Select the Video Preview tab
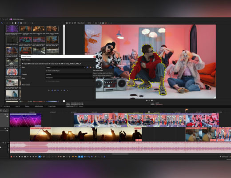The height and width of the screenshot is (178, 231). click(70, 106)
